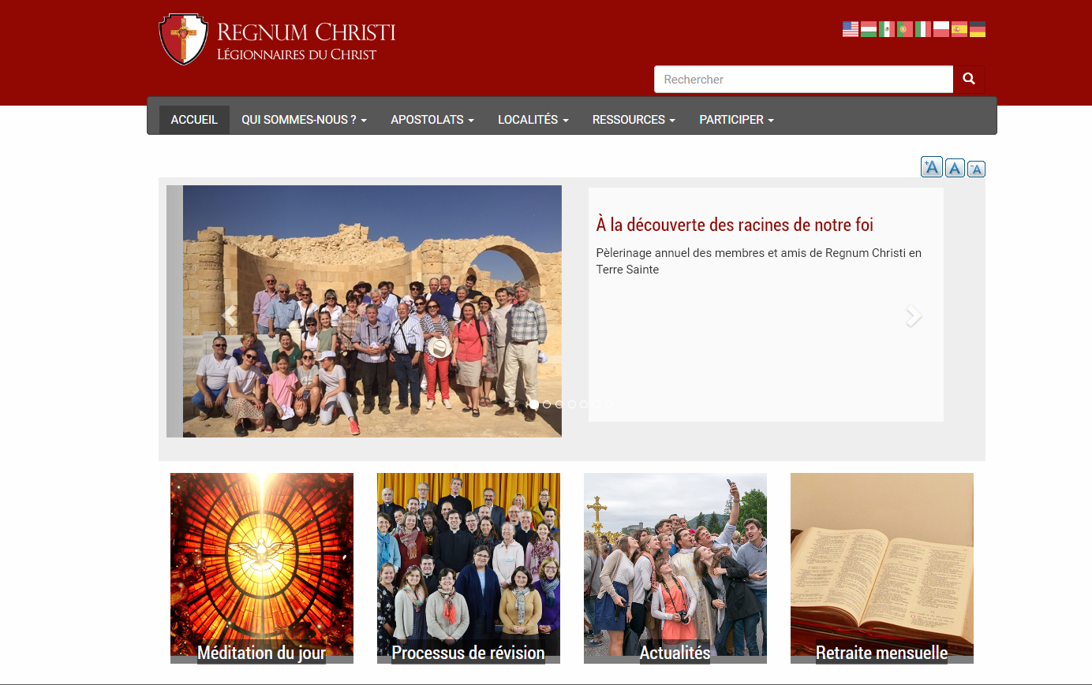Advance the carousel with the right arrow
Screen dimensions: 1092x685
[x=913, y=315]
